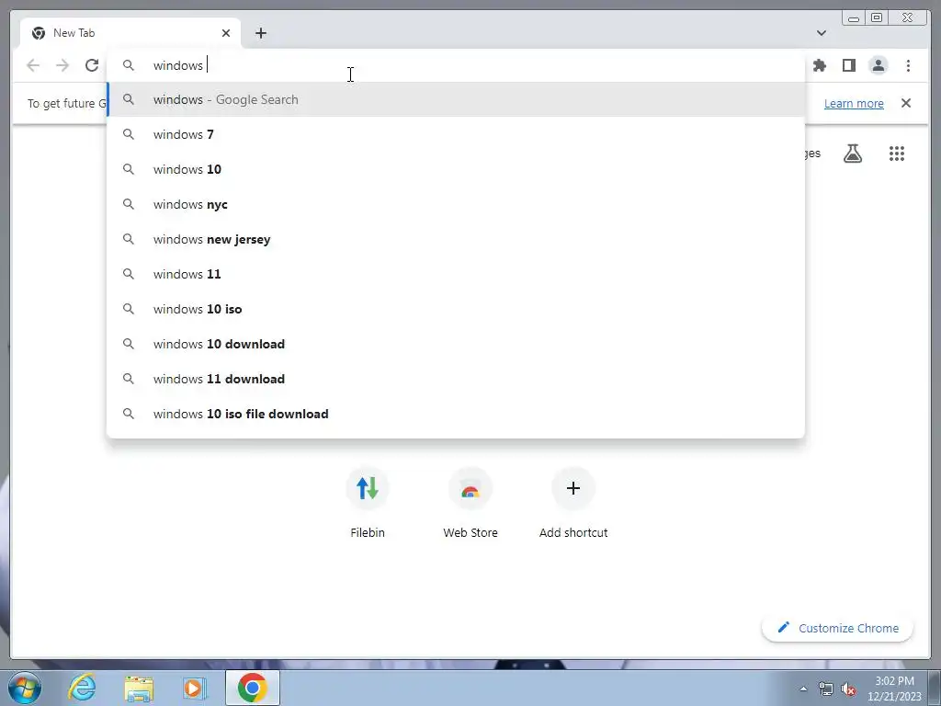Choose 'windows - Google Search' suggestion
Viewport: 941px width, 706px height.
(x=456, y=99)
